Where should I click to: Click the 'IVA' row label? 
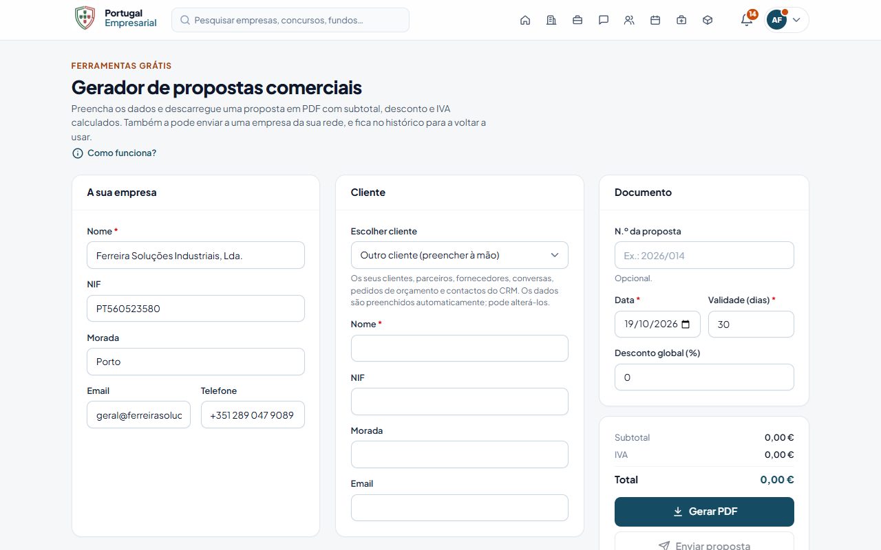point(622,454)
